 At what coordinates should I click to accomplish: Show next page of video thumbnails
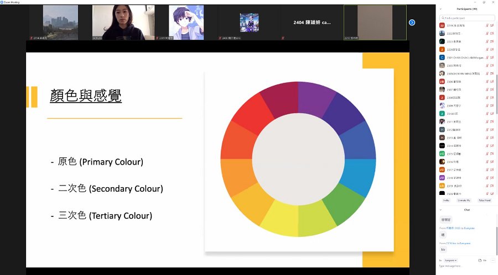point(412,23)
